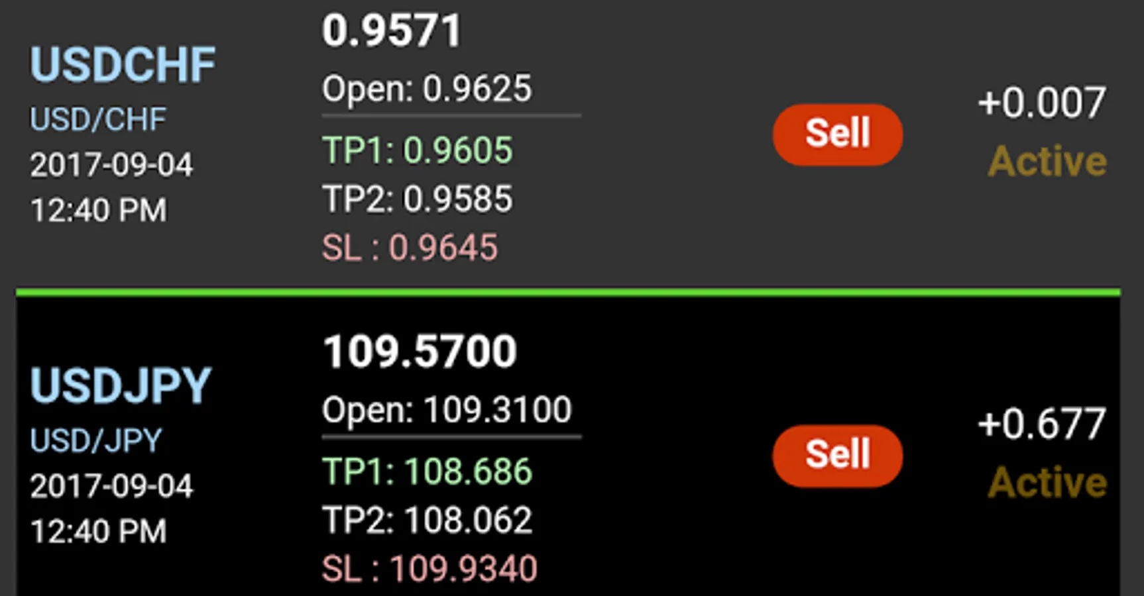Tap the Sell button for USDCHF
The height and width of the screenshot is (596, 1144).
(x=837, y=134)
